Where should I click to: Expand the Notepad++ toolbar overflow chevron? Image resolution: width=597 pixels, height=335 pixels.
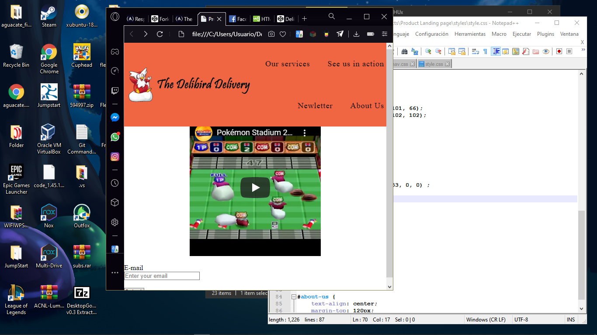(x=583, y=49)
